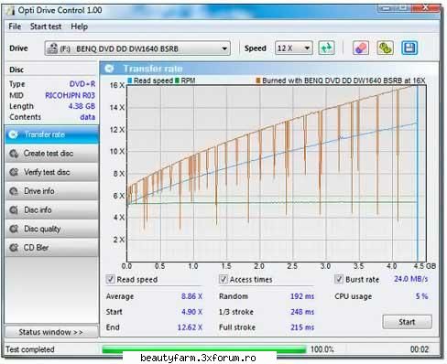Screen dimensions: 447x364
Task: Click the drive icon in Drive combo
Action: (52, 48)
